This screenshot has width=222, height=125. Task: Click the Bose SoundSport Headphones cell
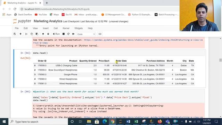pos(63,70)
